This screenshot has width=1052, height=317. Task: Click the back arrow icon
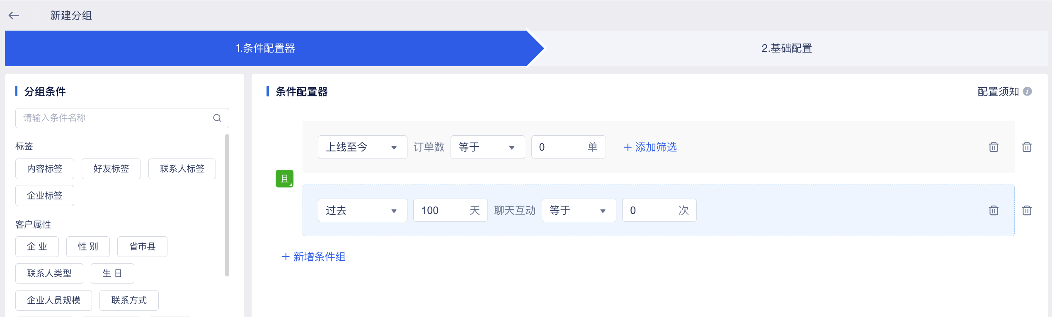[14, 16]
